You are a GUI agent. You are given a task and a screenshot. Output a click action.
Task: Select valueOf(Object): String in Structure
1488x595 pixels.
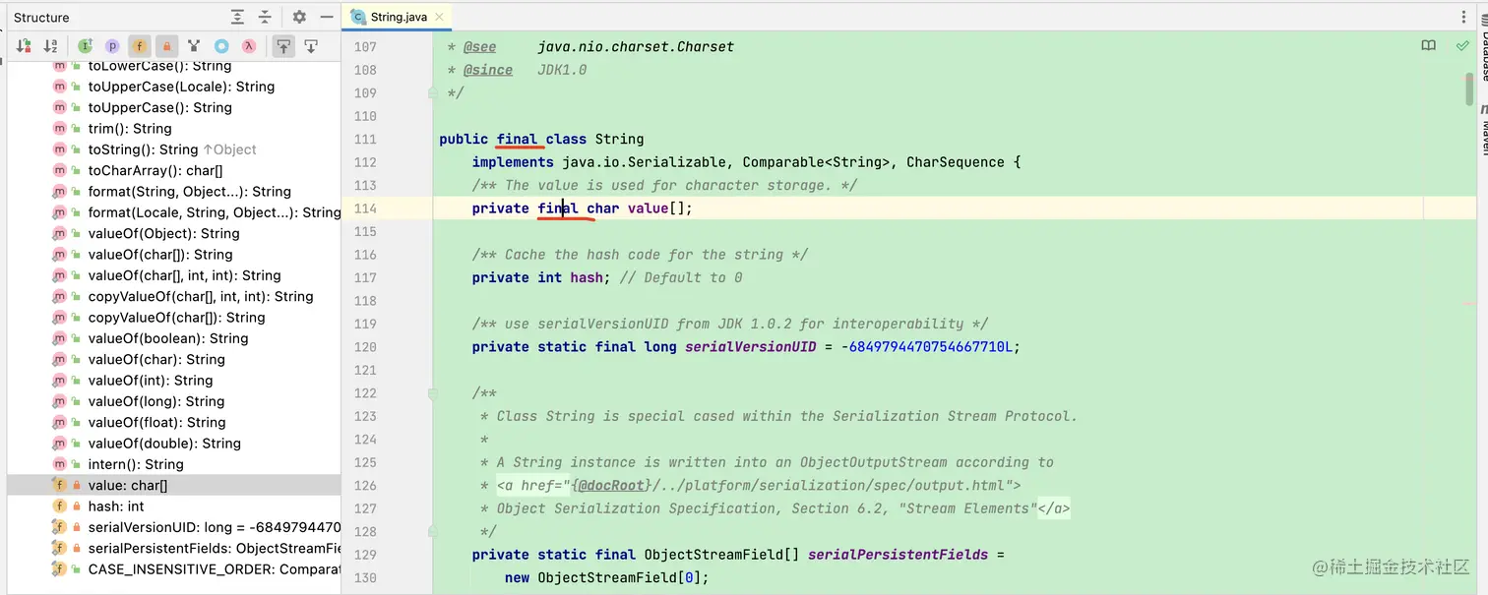(163, 233)
